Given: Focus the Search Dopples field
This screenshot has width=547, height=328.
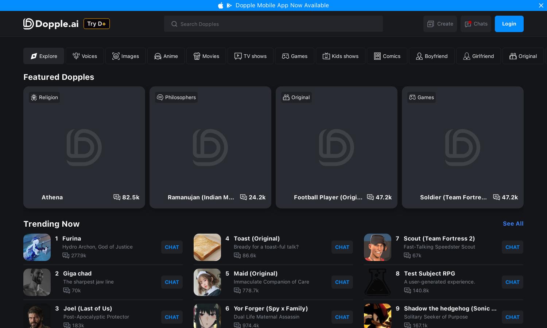Looking at the screenshot, I should click(273, 24).
